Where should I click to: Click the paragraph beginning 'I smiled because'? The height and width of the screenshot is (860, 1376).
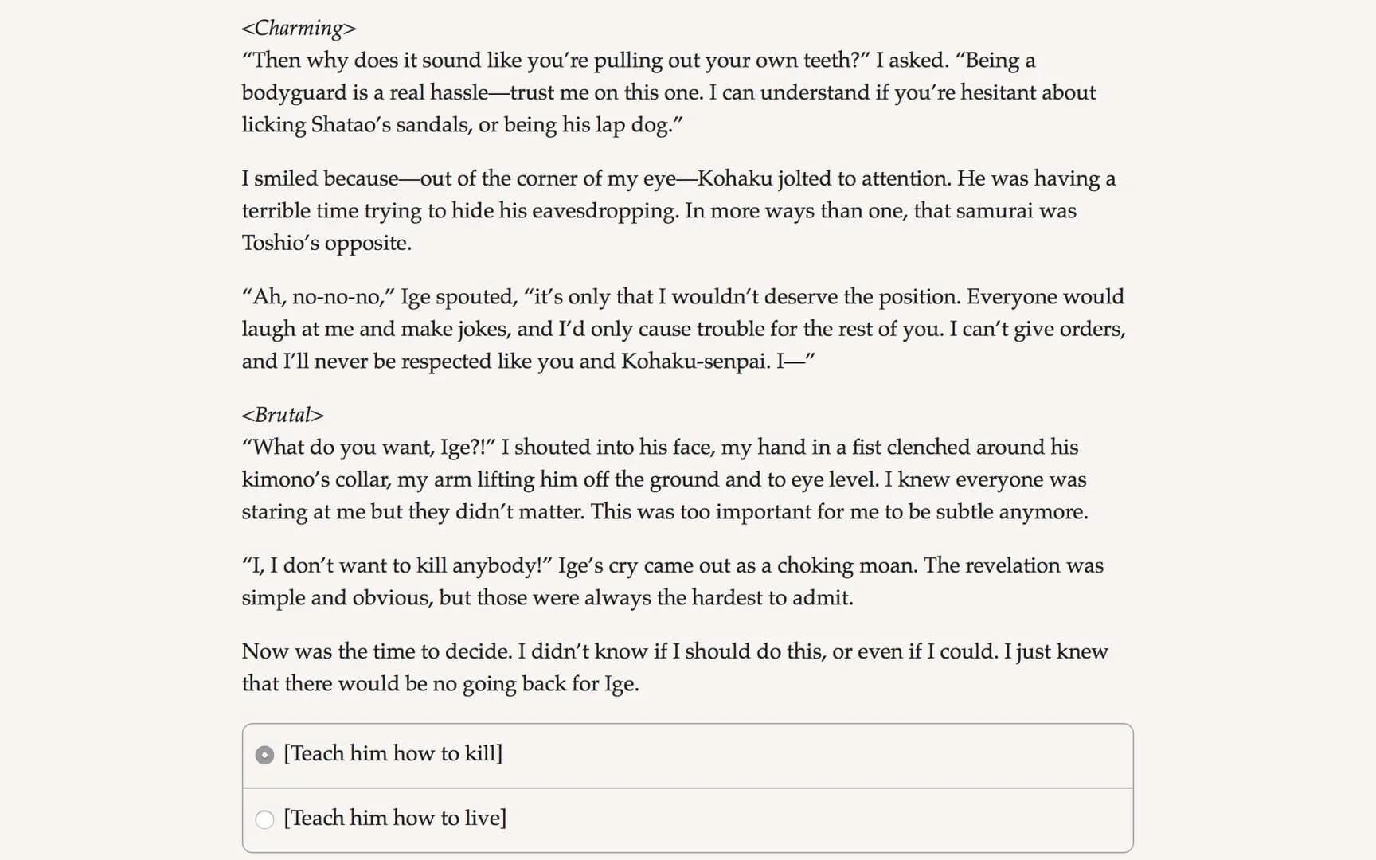[678, 210]
